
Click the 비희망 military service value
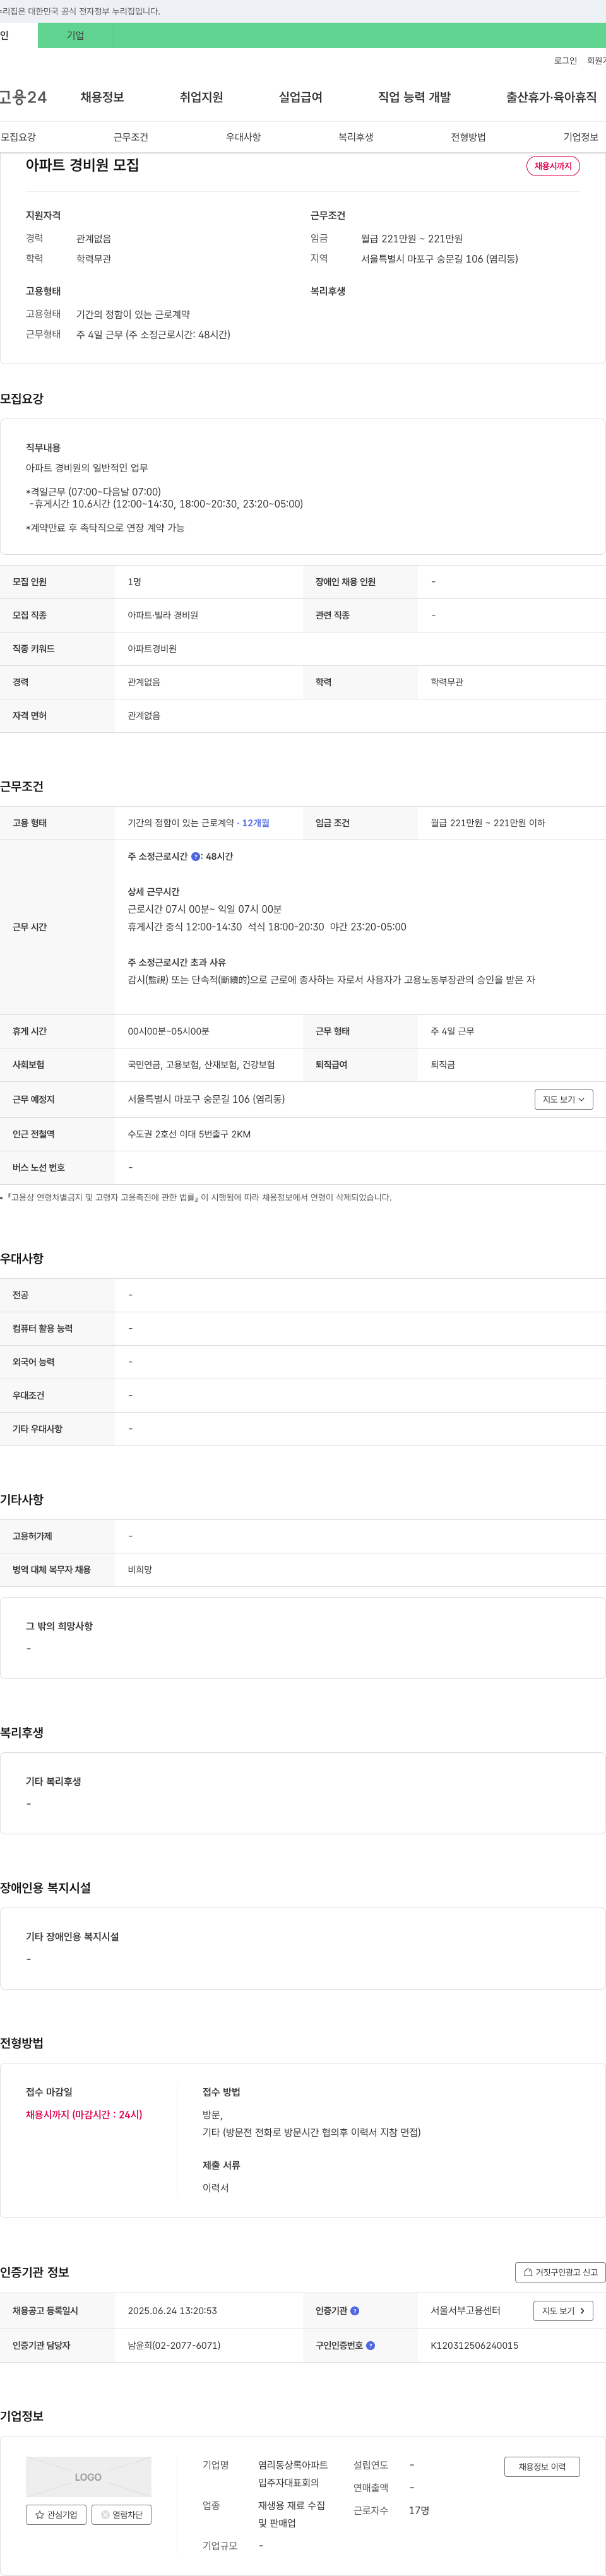[140, 1570]
